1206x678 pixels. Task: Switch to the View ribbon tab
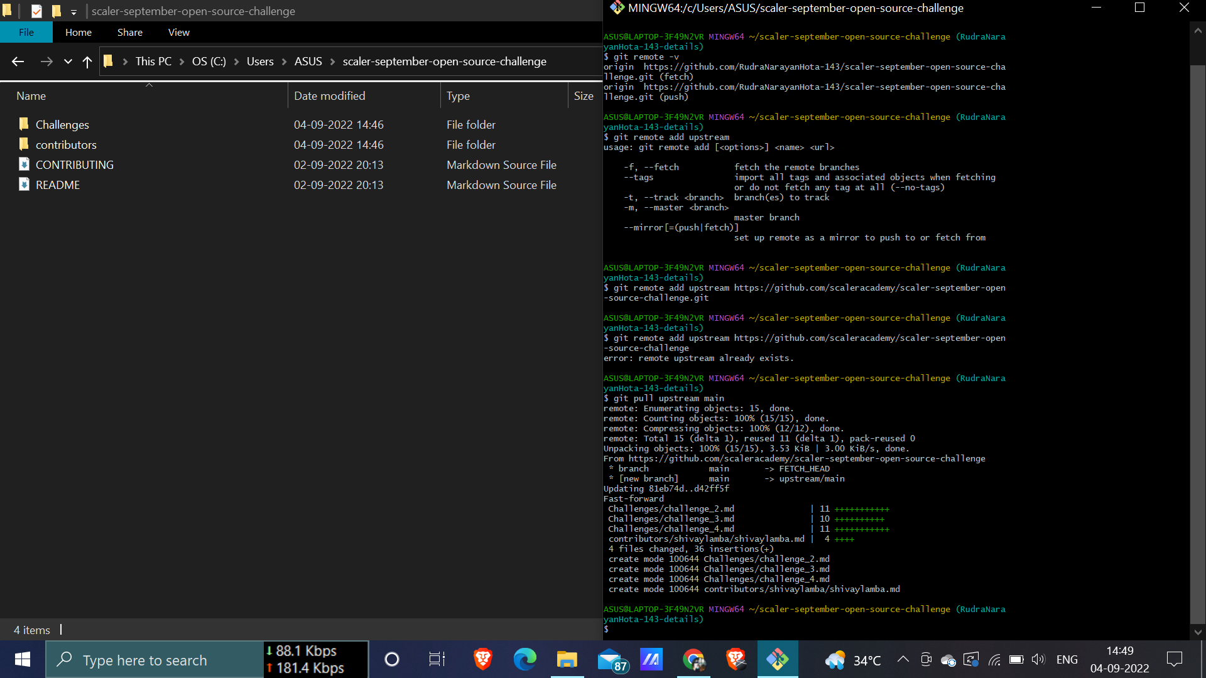pos(178,33)
